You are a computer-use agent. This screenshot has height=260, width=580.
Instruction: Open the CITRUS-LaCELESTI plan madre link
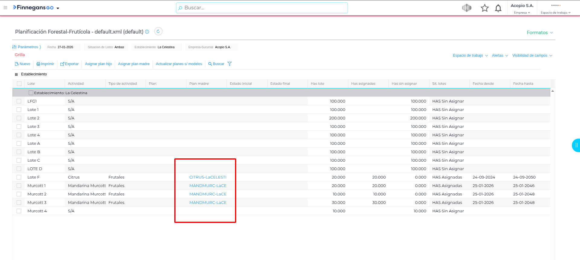pyautogui.click(x=208, y=177)
